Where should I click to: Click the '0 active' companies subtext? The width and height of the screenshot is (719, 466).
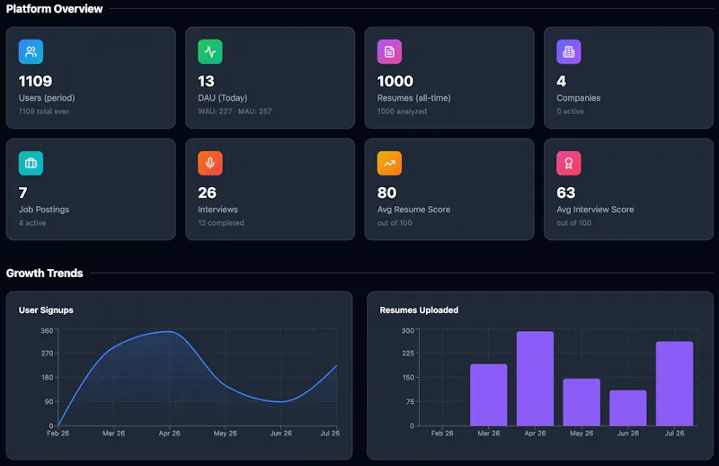click(570, 112)
